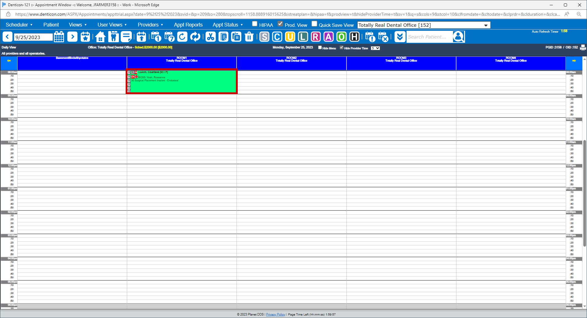Select gray S status swatch
Viewport: 587px width, 318px height.
click(264, 37)
